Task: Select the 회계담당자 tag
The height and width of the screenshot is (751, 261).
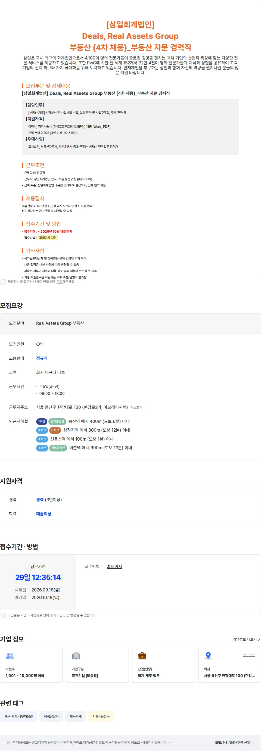Action: [51, 716]
